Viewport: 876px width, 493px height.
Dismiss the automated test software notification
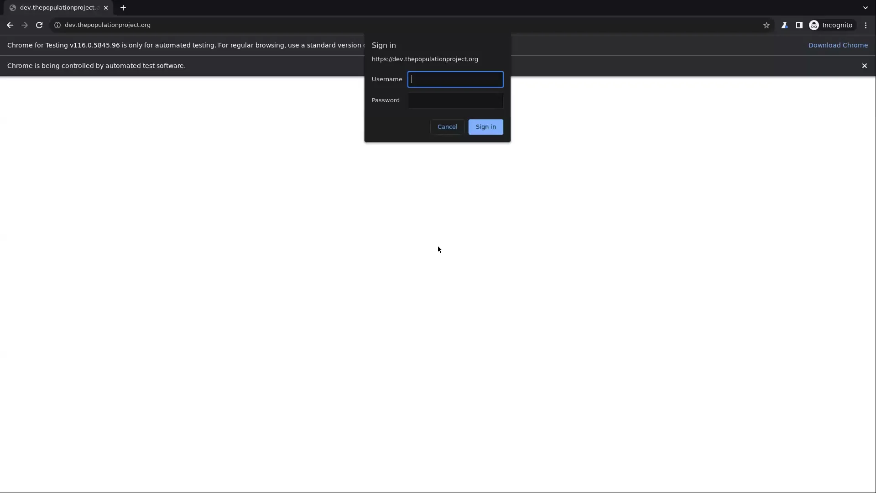pyautogui.click(x=865, y=66)
